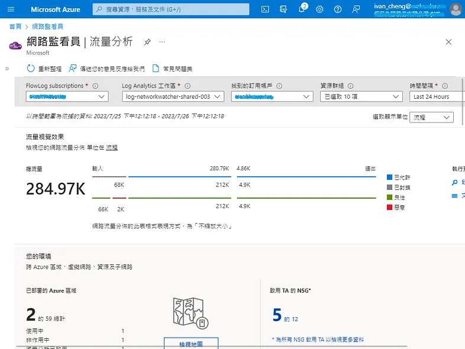This screenshot has height=349, width=465.
Task: Click the 使用中 regions row
Action: pyautogui.click(x=75, y=331)
